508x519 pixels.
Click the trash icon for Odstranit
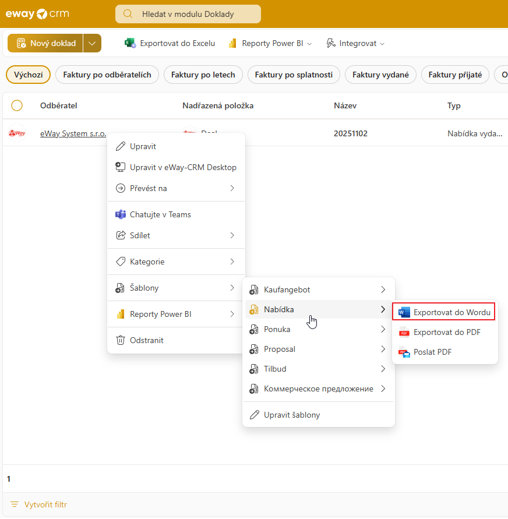click(121, 340)
